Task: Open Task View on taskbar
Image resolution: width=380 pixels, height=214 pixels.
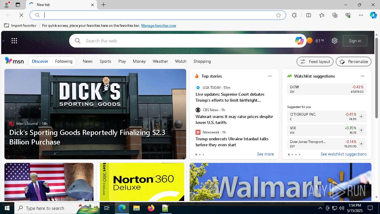Action: point(107,208)
